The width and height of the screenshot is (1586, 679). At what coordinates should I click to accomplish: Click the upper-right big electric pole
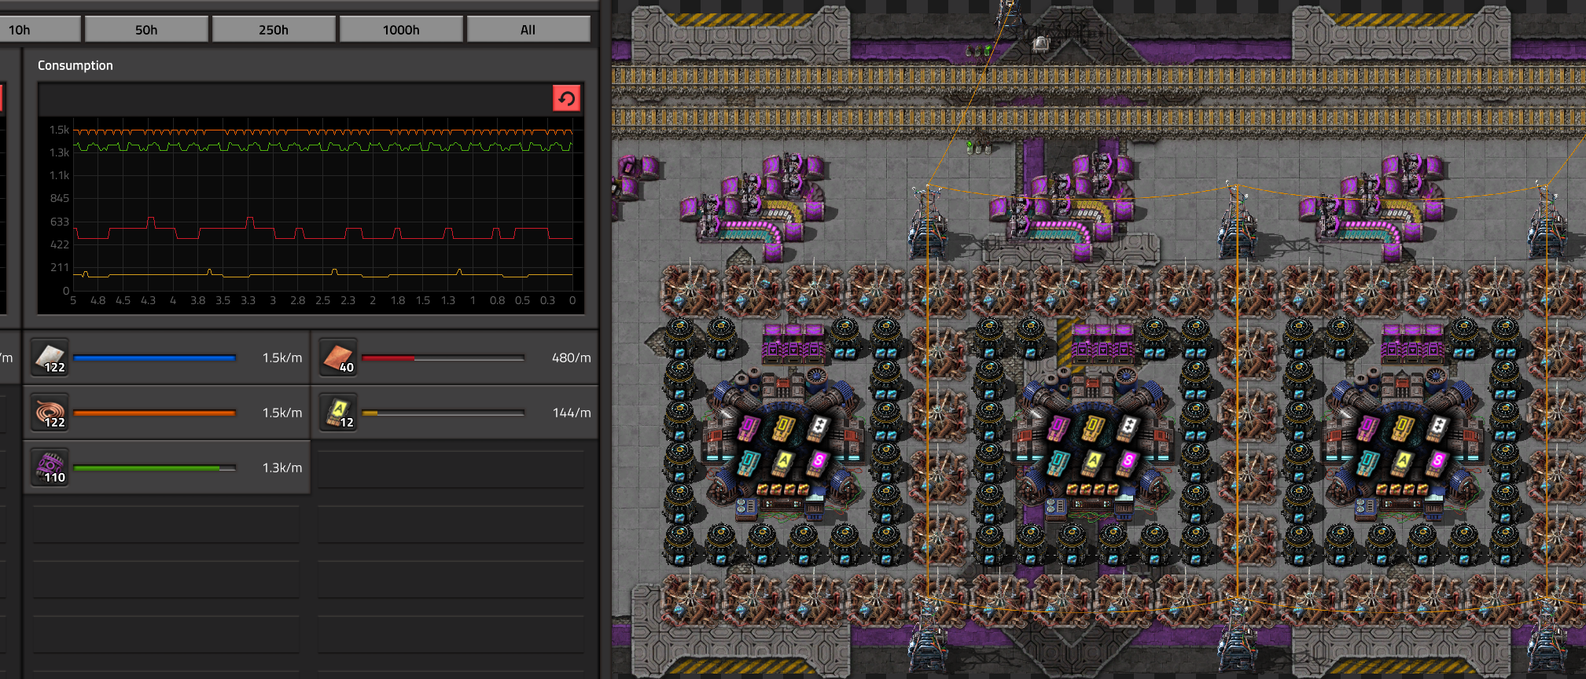coord(1547,222)
